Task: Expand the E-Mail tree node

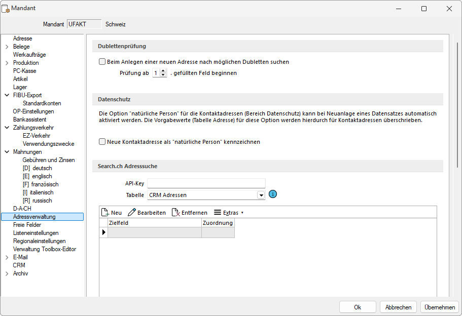Action: pos(7,257)
